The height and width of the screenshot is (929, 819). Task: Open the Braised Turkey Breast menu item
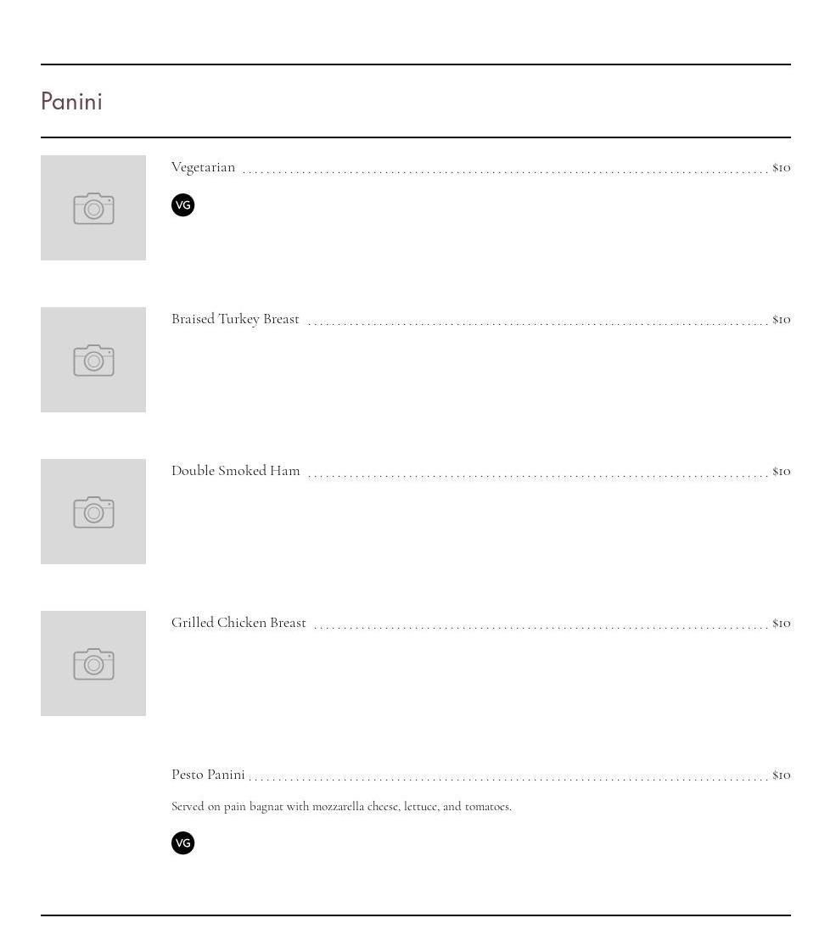[x=235, y=319]
